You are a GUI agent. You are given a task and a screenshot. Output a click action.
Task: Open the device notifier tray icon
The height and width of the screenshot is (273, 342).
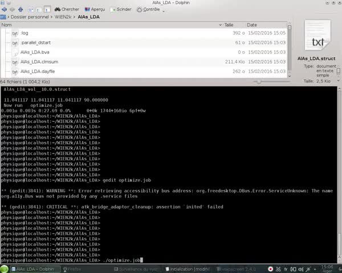tap(293, 269)
